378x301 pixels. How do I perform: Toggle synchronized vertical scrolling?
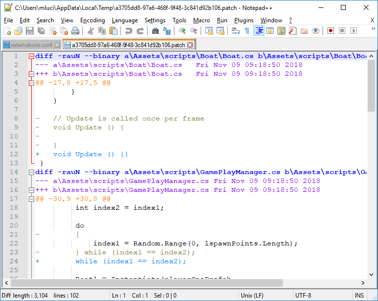[x=209, y=31]
